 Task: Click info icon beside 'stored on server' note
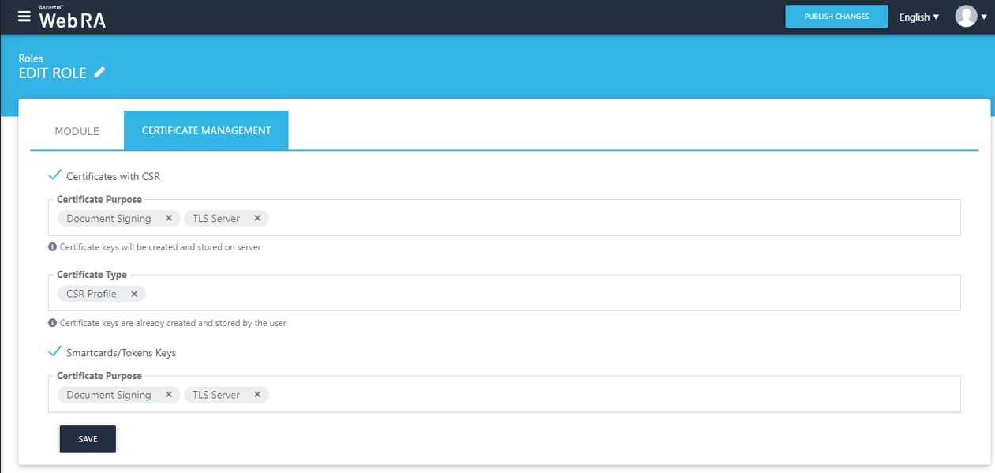(x=53, y=247)
